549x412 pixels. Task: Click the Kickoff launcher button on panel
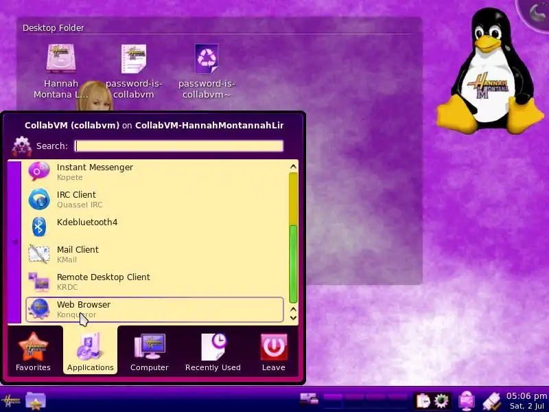(x=11, y=401)
